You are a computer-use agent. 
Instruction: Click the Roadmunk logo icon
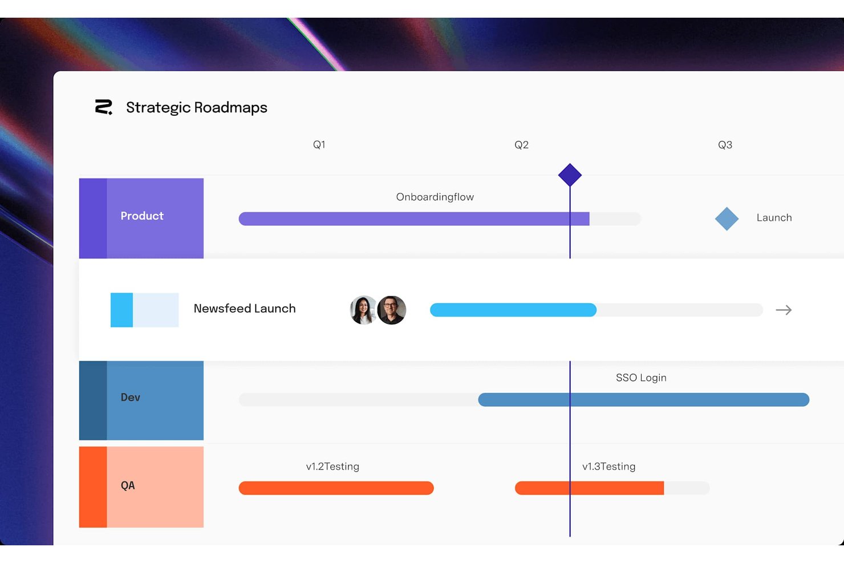click(x=104, y=107)
